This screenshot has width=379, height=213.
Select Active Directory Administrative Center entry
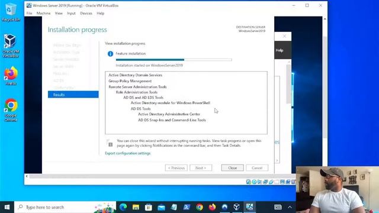pyautogui.click(x=169, y=114)
